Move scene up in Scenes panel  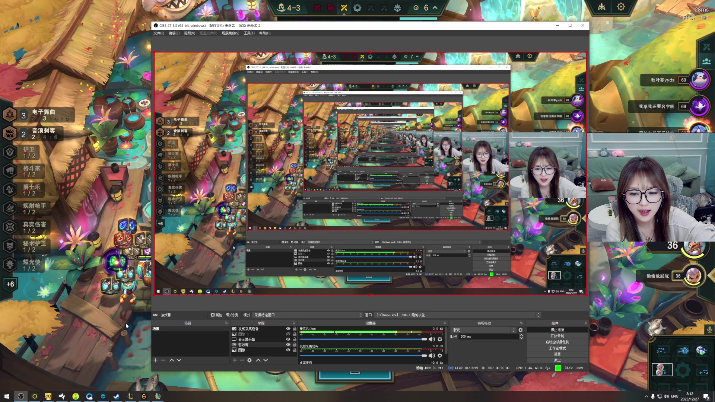click(172, 360)
